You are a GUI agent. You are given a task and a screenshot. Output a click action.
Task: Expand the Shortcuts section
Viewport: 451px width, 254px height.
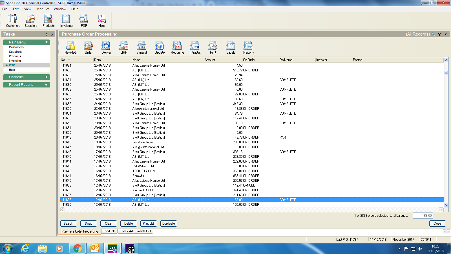[46, 77]
